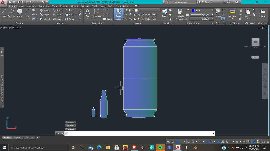Select the Measure tool
This screenshot has height=151, width=270.
pyautogui.click(x=232, y=13)
